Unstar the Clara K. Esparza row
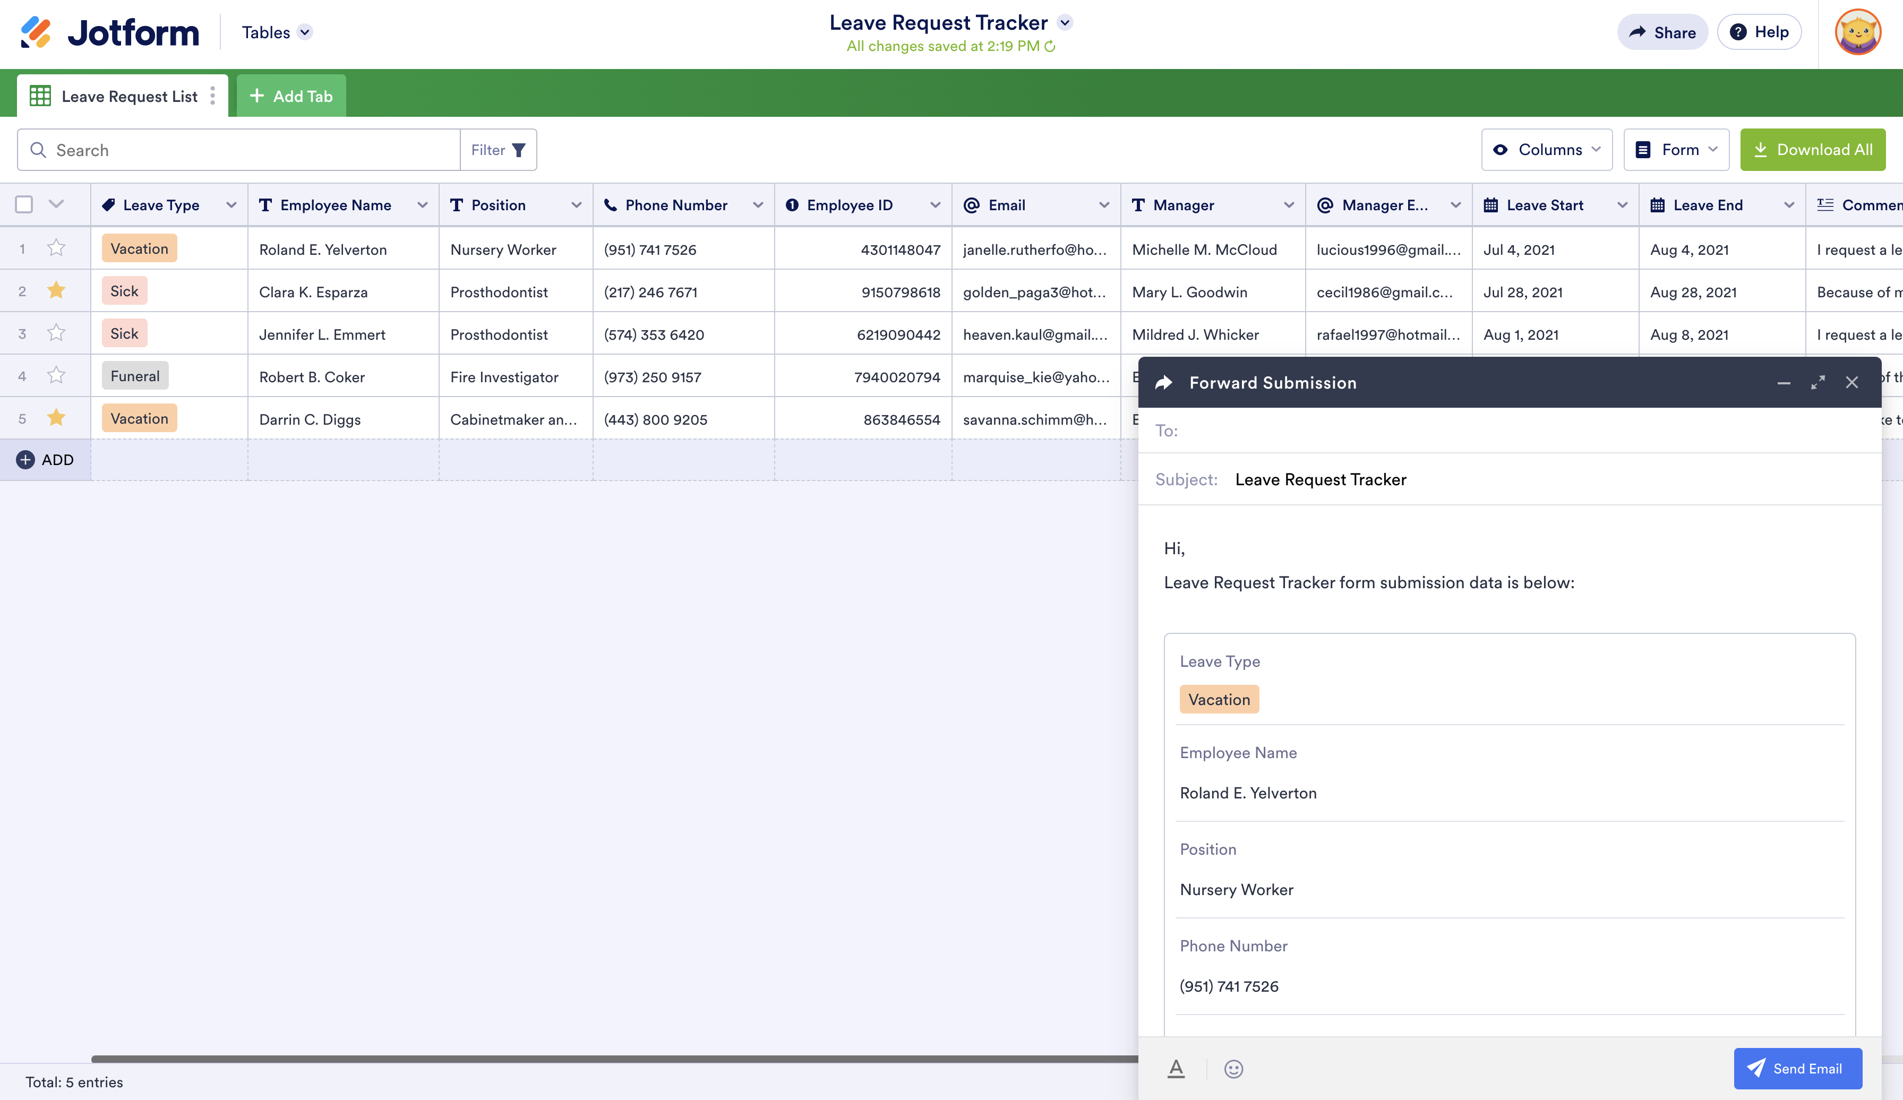The image size is (1903, 1100). [56, 291]
